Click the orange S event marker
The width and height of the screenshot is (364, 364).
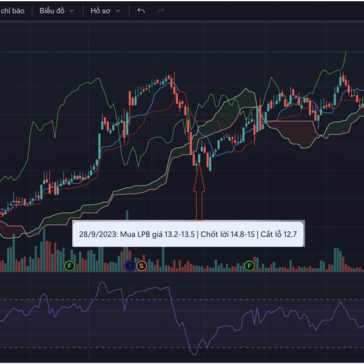(x=141, y=266)
